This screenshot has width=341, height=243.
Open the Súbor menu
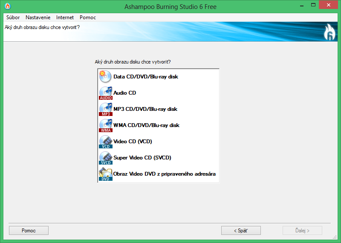tap(13, 17)
